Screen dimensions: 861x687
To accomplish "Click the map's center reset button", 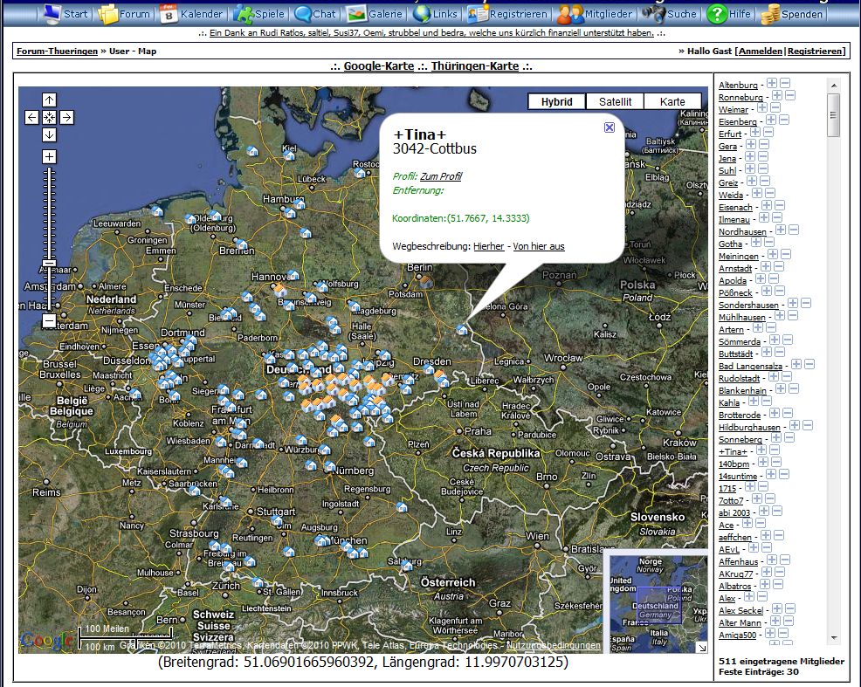I will [50, 117].
